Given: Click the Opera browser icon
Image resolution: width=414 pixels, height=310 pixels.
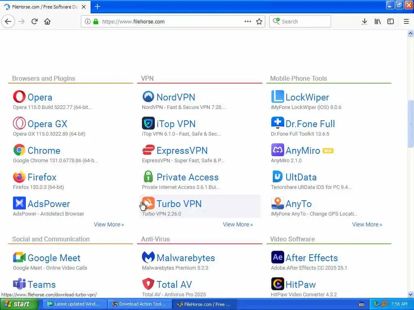Looking at the screenshot, I should click(x=19, y=97).
